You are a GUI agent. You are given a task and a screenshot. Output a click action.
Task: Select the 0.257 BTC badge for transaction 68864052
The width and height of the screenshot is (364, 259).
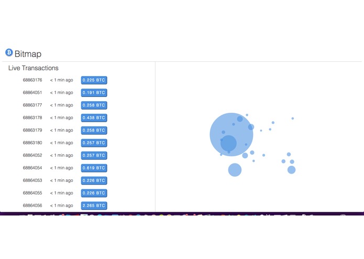94,155
